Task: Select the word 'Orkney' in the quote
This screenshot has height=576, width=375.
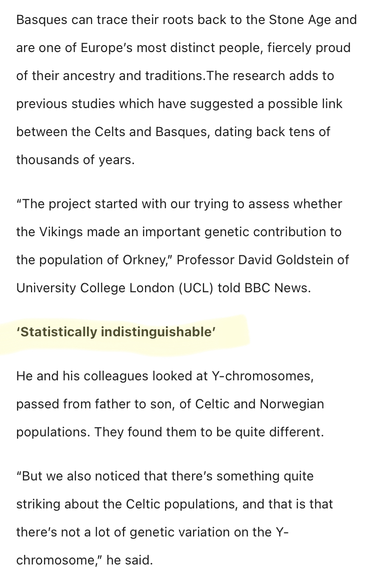Action: point(143,260)
